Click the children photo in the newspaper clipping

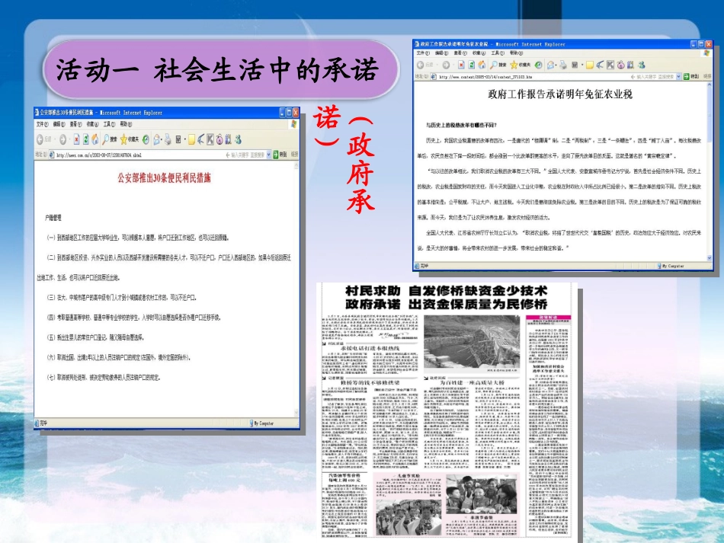tap(481, 493)
